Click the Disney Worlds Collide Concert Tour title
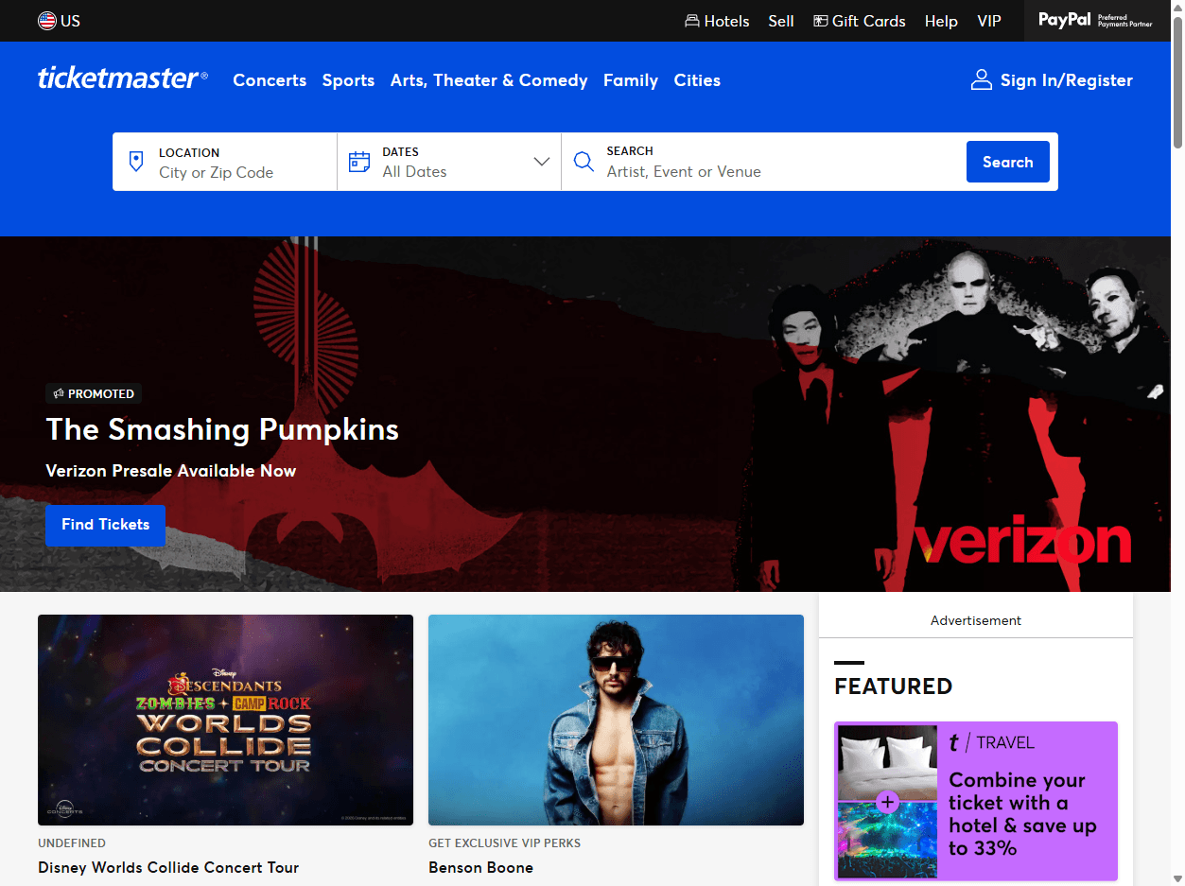The height and width of the screenshot is (886, 1185). (168, 867)
